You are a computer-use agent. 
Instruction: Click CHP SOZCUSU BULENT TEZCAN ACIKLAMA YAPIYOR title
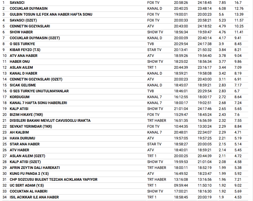tap(53, 179)
